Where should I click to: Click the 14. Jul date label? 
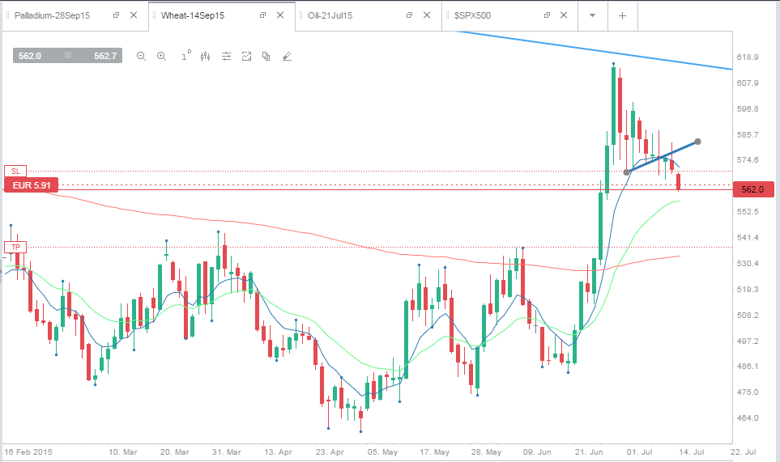(692, 452)
